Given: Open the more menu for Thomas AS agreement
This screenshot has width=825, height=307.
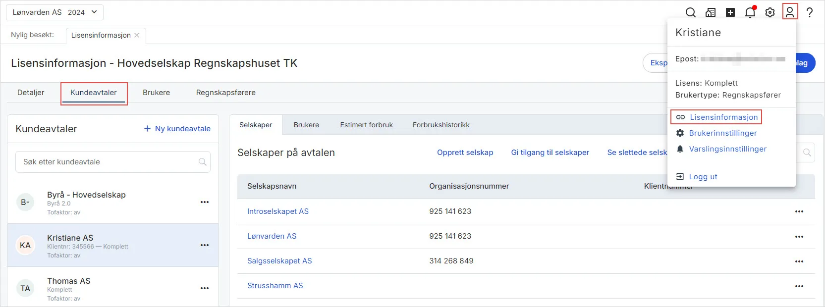Looking at the screenshot, I should click(205, 288).
